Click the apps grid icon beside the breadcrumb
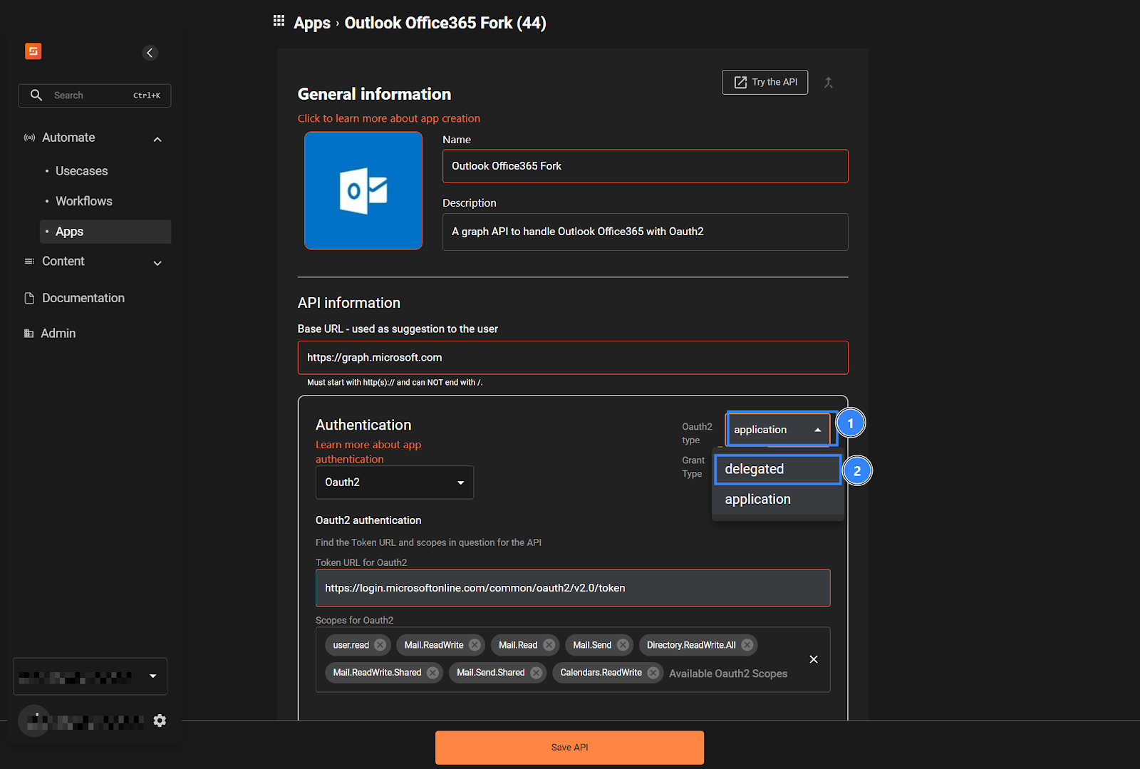The width and height of the screenshot is (1140, 769). pos(279,21)
